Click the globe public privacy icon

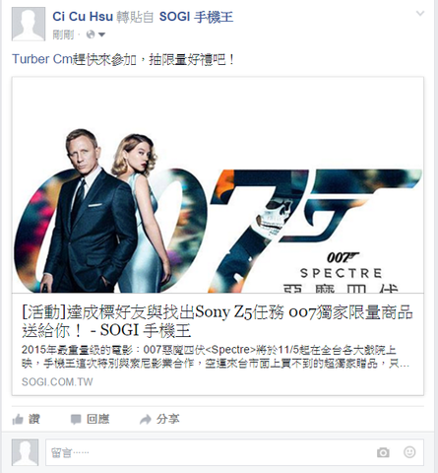coord(91,34)
